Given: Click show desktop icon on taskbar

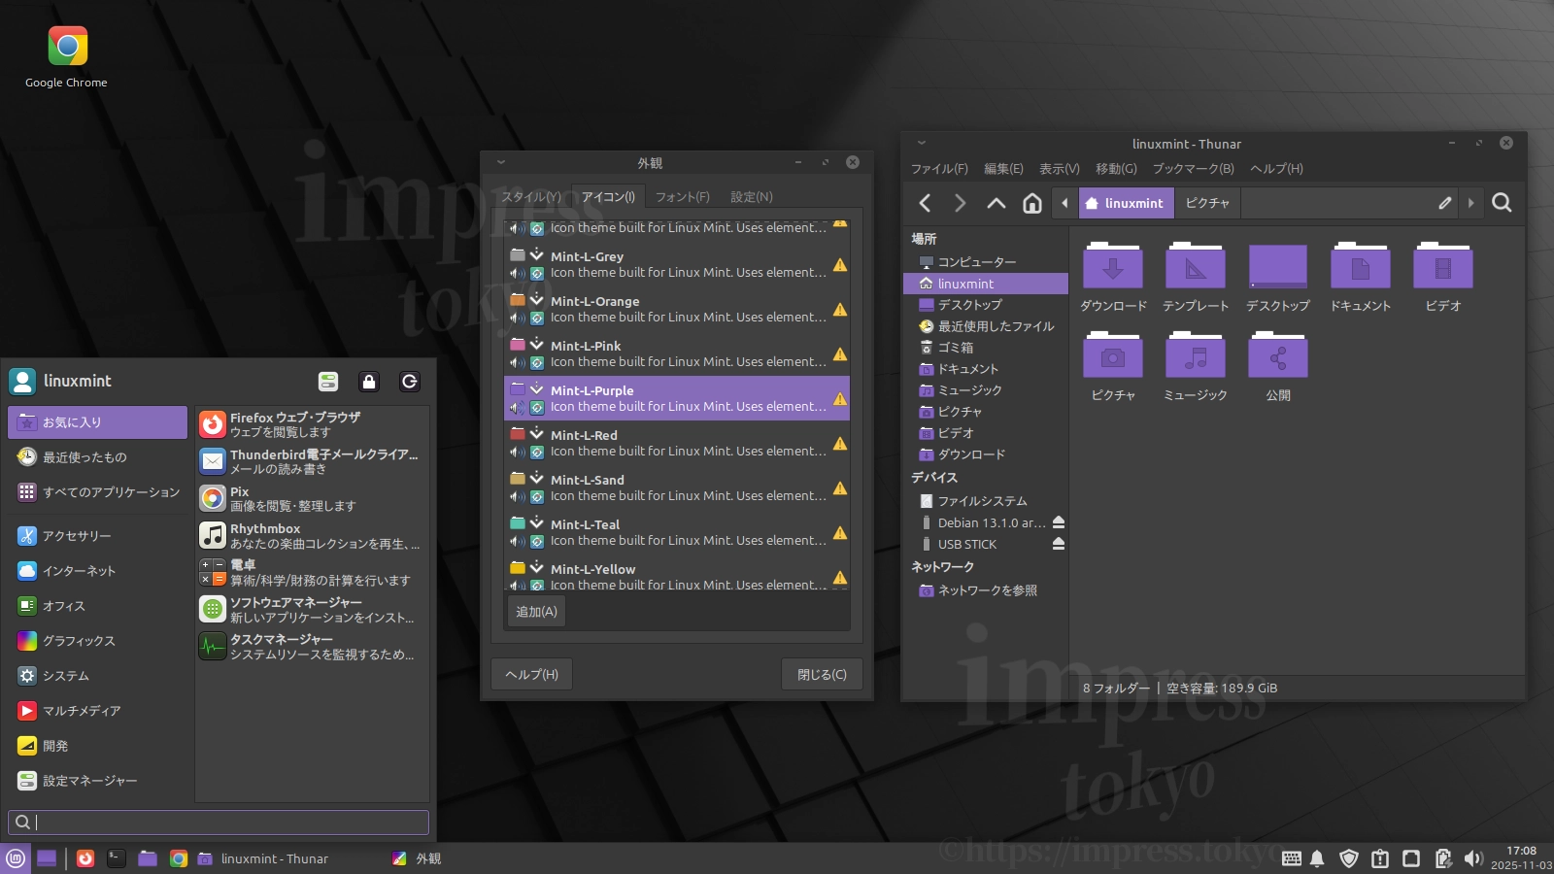Looking at the screenshot, I should coord(47,858).
